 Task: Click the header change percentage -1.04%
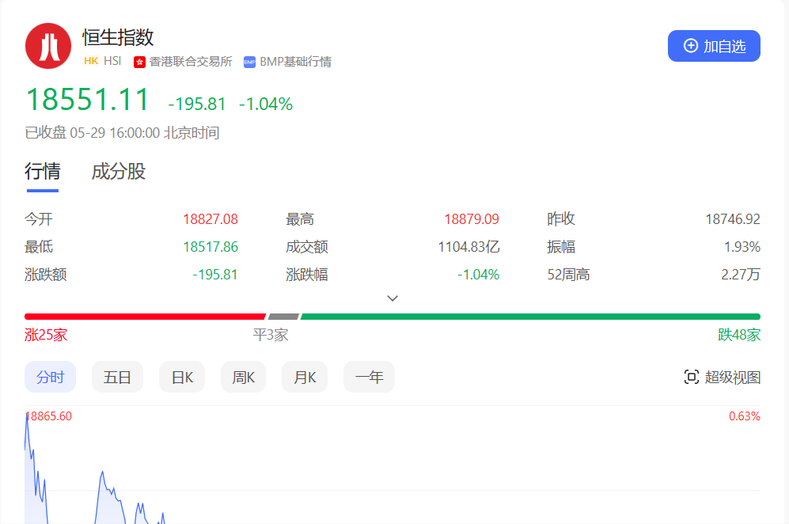tap(266, 104)
